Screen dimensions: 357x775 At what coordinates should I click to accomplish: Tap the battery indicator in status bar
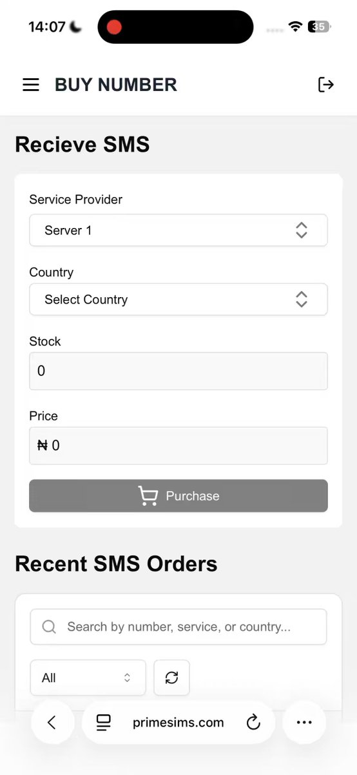click(x=320, y=26)
